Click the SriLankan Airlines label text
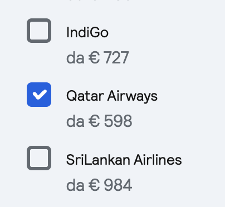225x207 pixels. click(124, 160)
